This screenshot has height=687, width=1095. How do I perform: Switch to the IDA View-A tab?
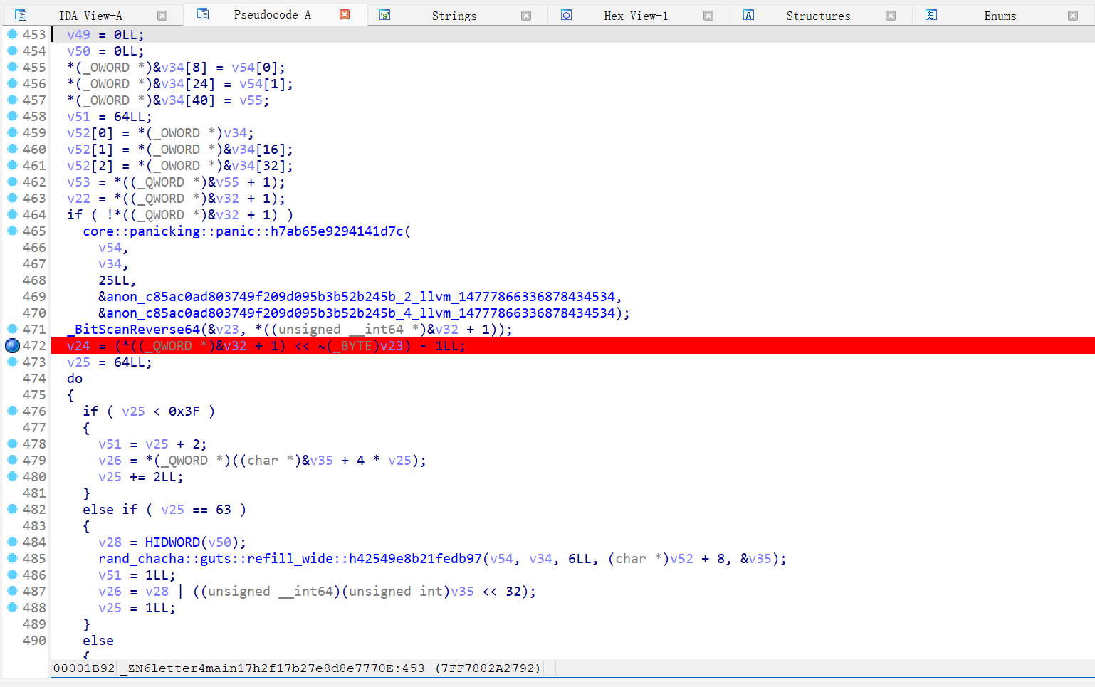90,16
